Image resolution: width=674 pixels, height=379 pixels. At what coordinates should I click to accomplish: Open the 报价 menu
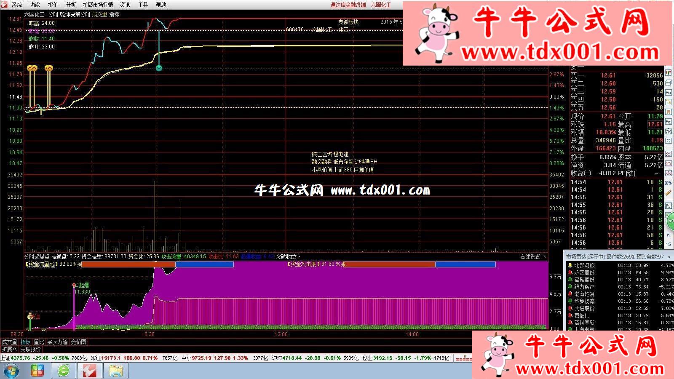click(x=53, y=5)
